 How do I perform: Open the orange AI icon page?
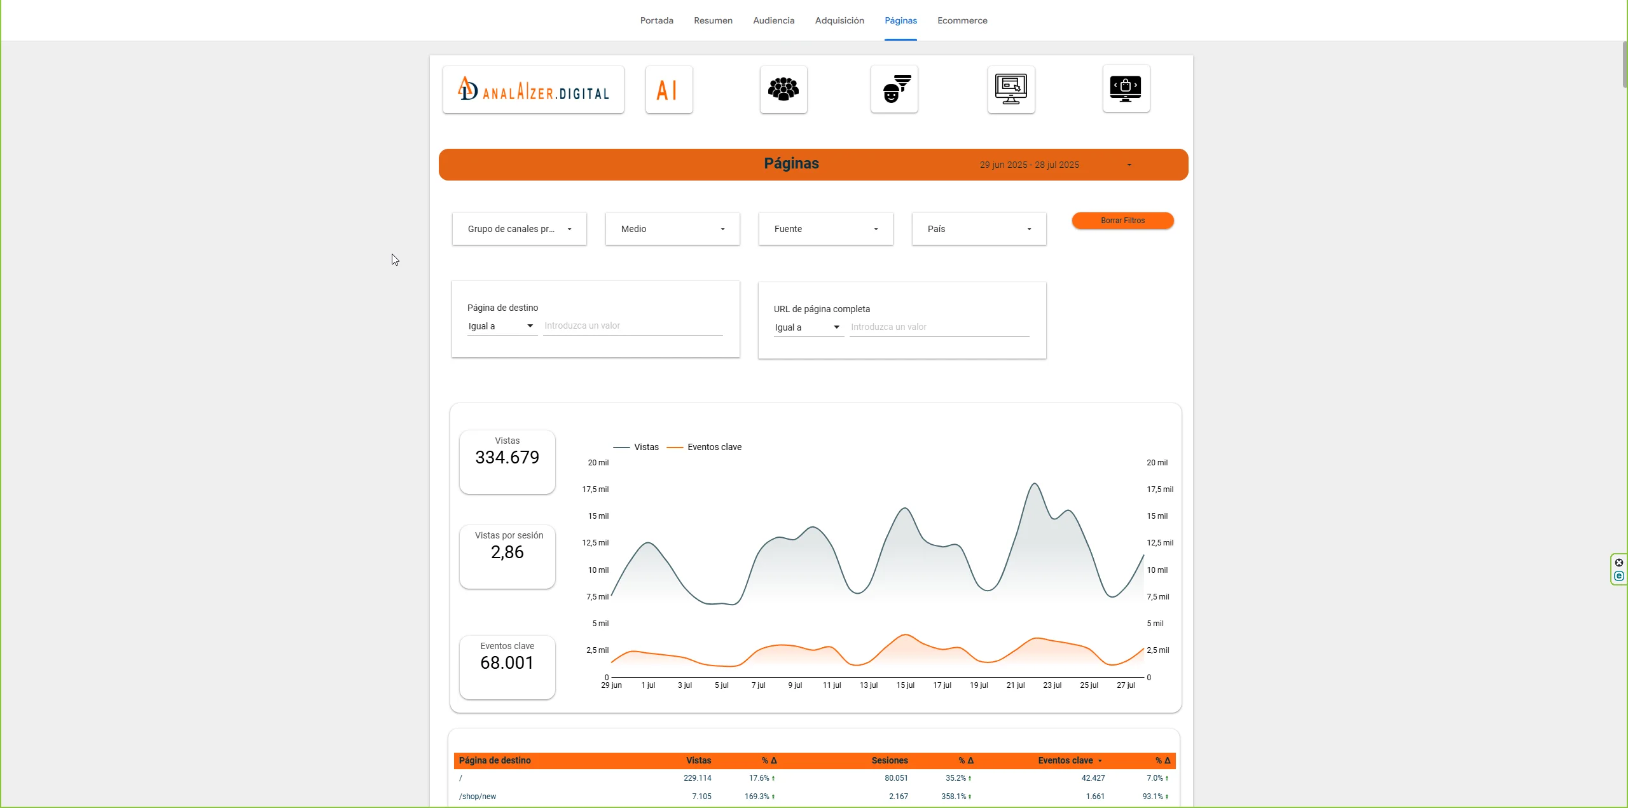[x=668, y=90]
